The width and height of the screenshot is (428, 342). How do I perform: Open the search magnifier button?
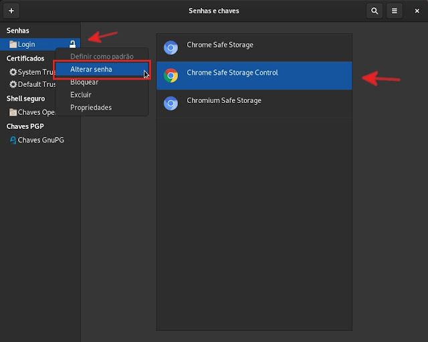[374, 11]
